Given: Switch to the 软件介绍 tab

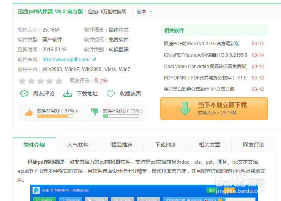Looking at the screenshot, I should pos(34,145).
